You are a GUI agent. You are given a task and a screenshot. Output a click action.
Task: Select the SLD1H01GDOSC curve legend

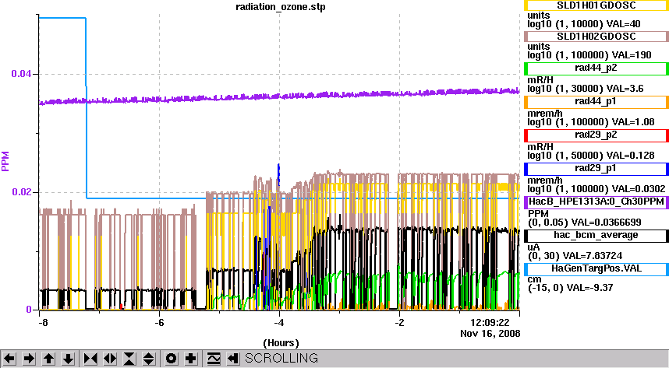596,5
